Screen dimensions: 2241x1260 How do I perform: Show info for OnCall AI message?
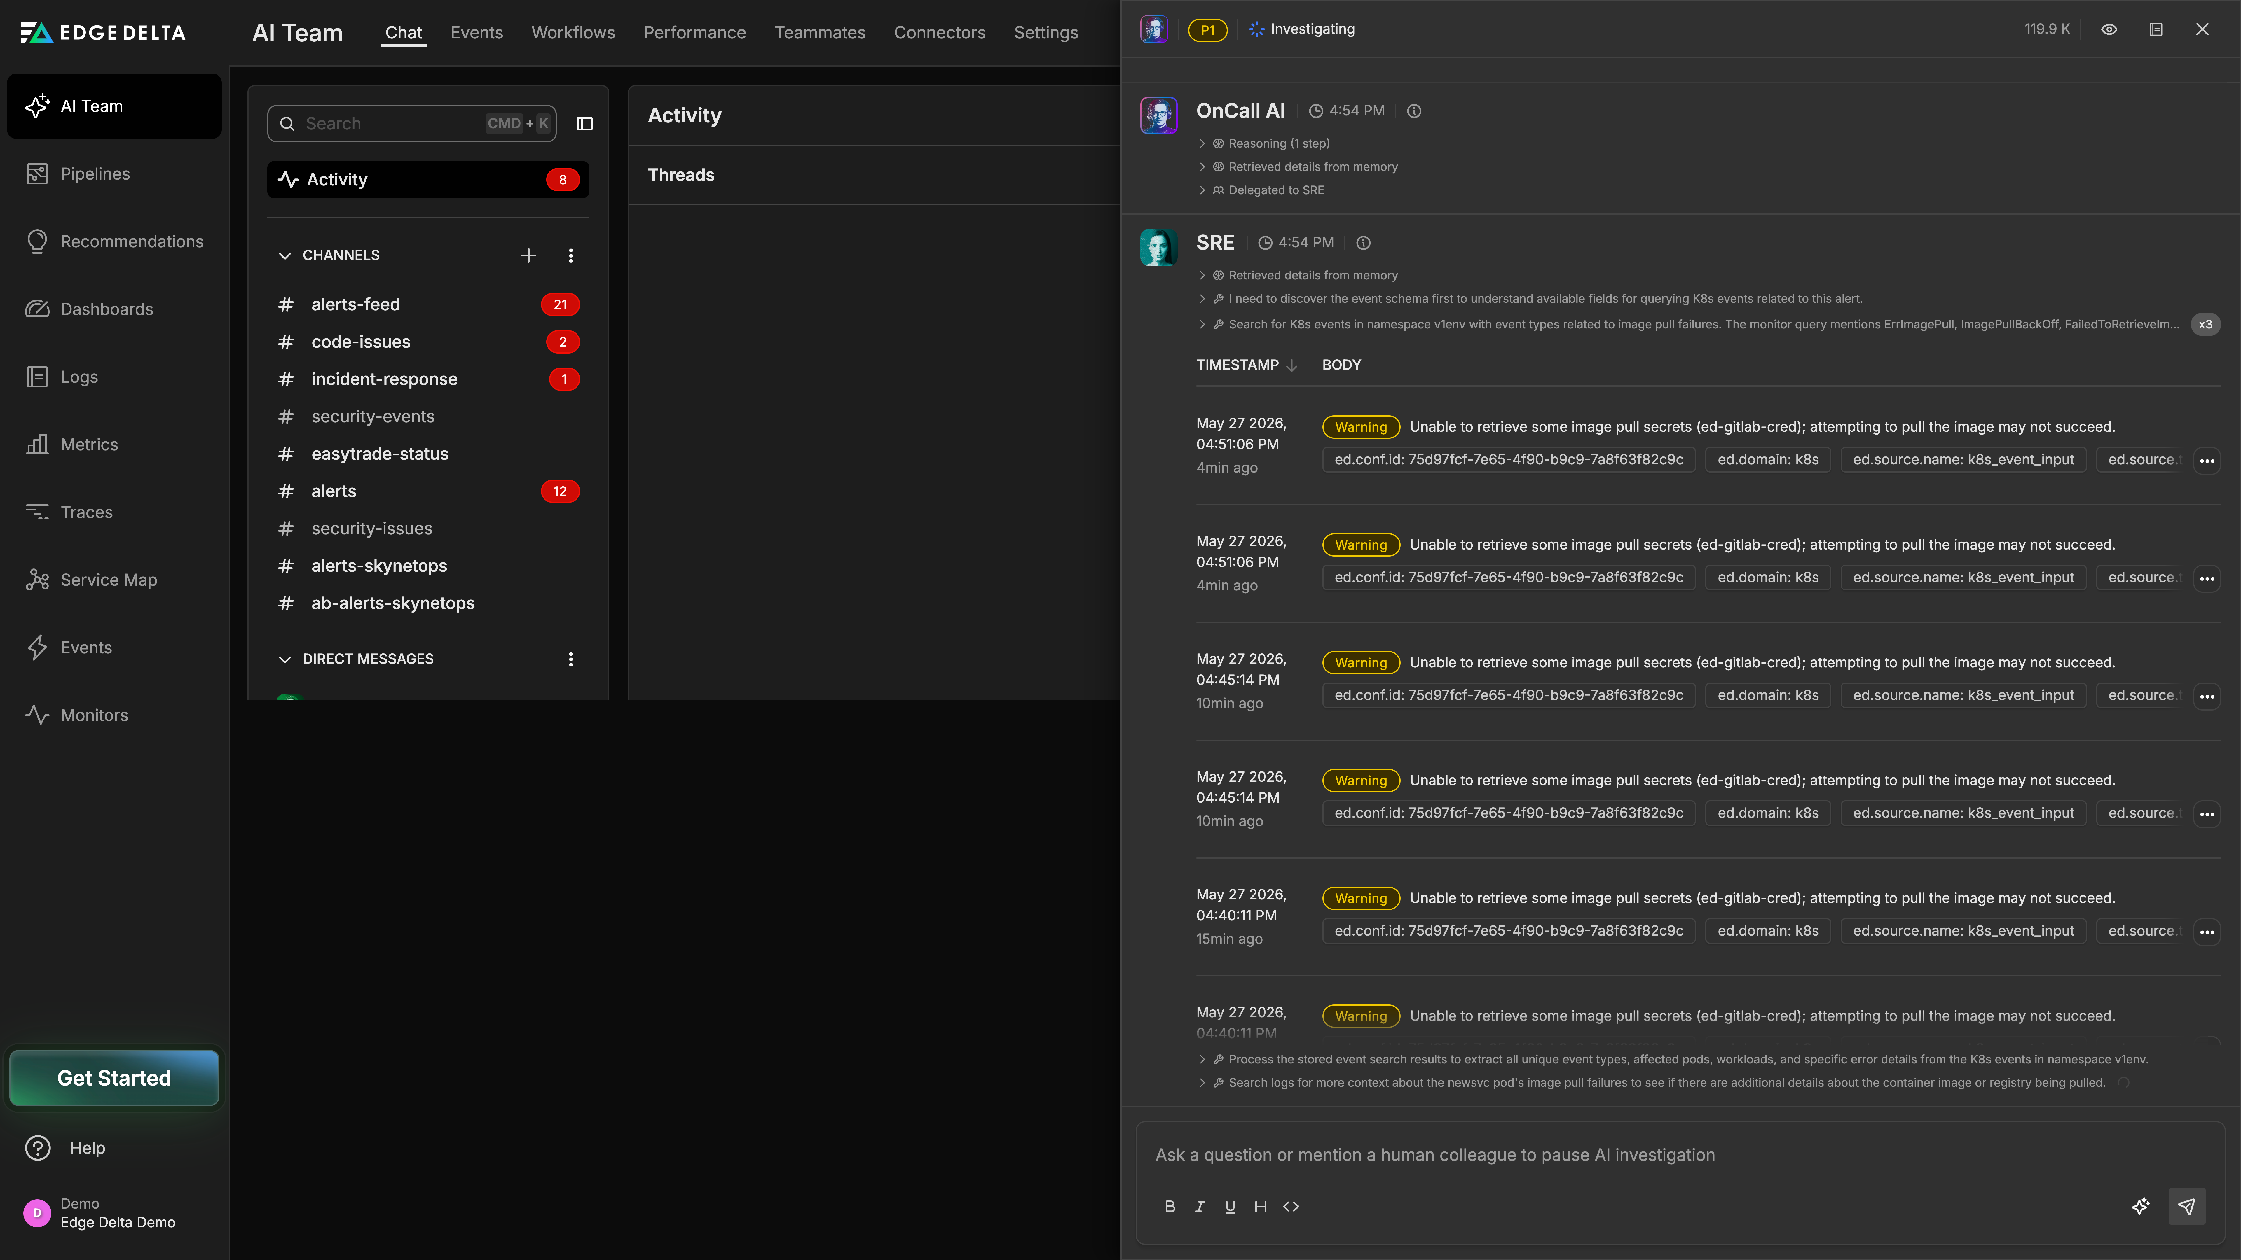coord(1415,111)
